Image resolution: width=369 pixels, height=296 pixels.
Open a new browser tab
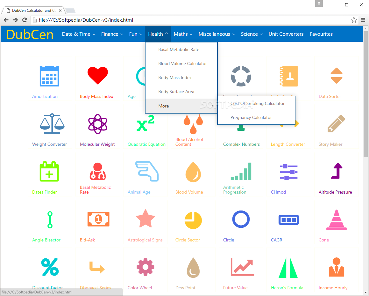click(70, 11)
